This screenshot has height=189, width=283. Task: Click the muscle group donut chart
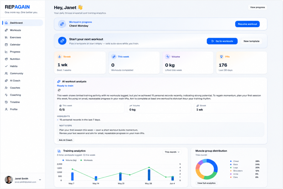(207, 169)
